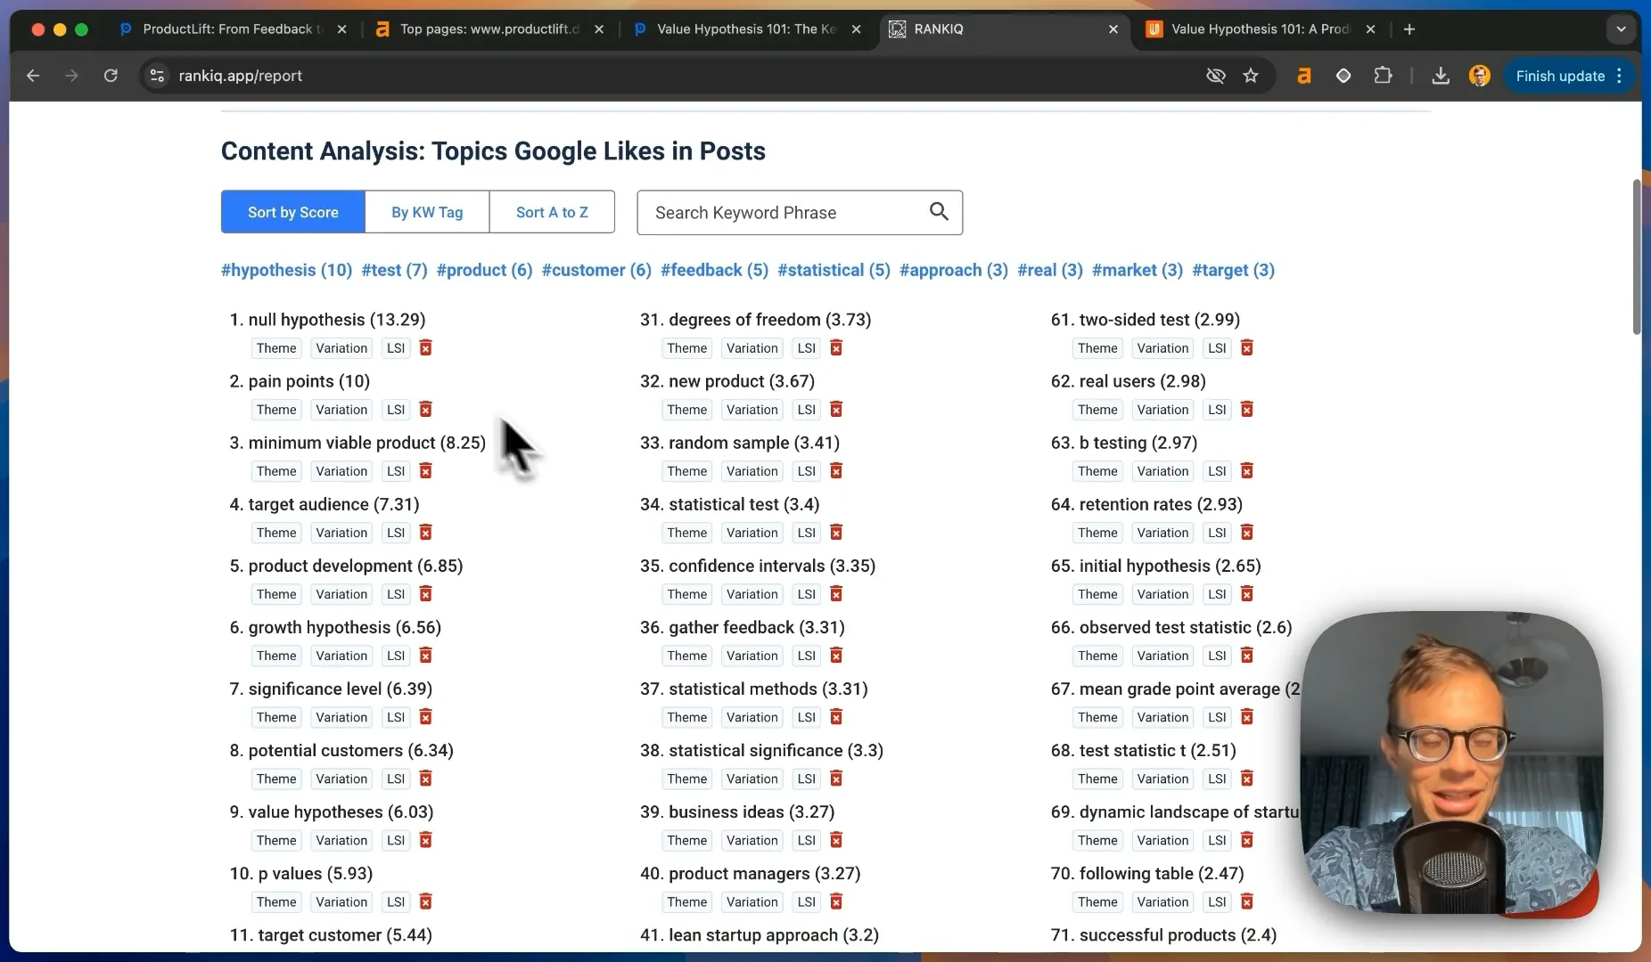1651x962 pixels.
Task: Bookmark this page with the star icon
Action: click(x=1251, y=76)
